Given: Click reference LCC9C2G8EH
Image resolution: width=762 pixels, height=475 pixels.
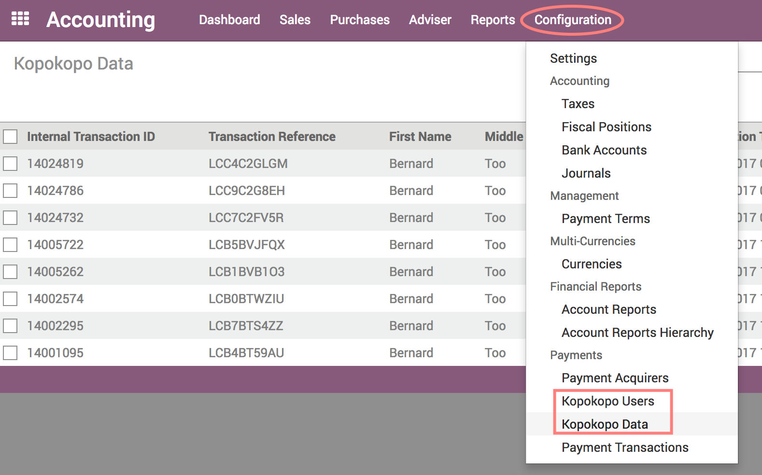Looking at the screenshot, I should [x=247, y=191].
